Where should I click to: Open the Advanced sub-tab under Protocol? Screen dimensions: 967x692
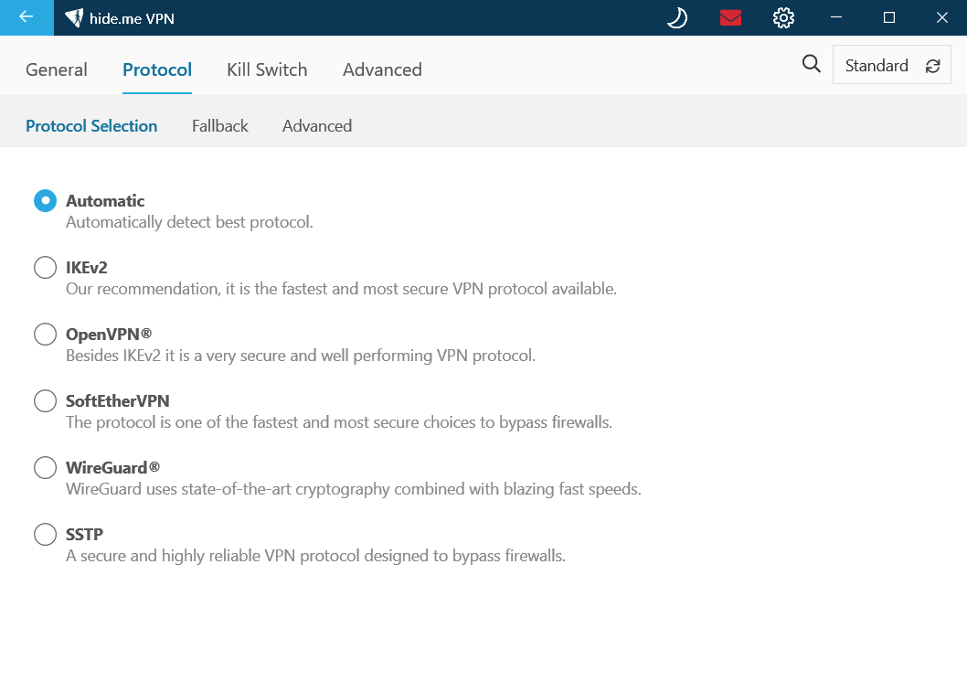[317, 126]
